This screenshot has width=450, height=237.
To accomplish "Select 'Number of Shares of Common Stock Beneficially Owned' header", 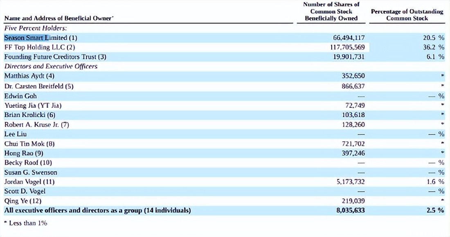I will coord(331,11).
